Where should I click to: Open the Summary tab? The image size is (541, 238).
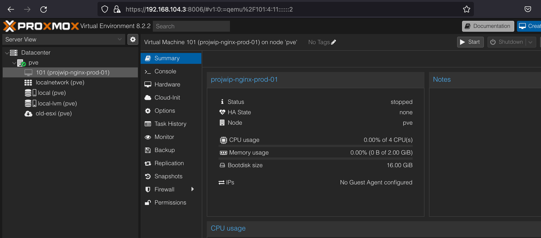[x=171, y=58]
